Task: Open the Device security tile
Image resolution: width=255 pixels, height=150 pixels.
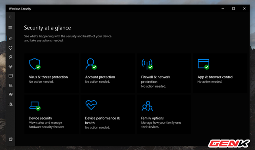Action: tap(51, 115)
